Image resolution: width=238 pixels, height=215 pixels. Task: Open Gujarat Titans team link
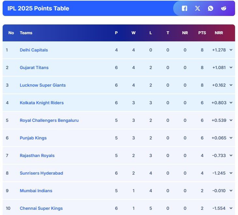[34, 67]
